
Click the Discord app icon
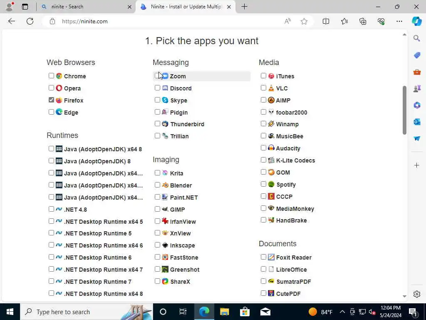[x=165, y=88]
